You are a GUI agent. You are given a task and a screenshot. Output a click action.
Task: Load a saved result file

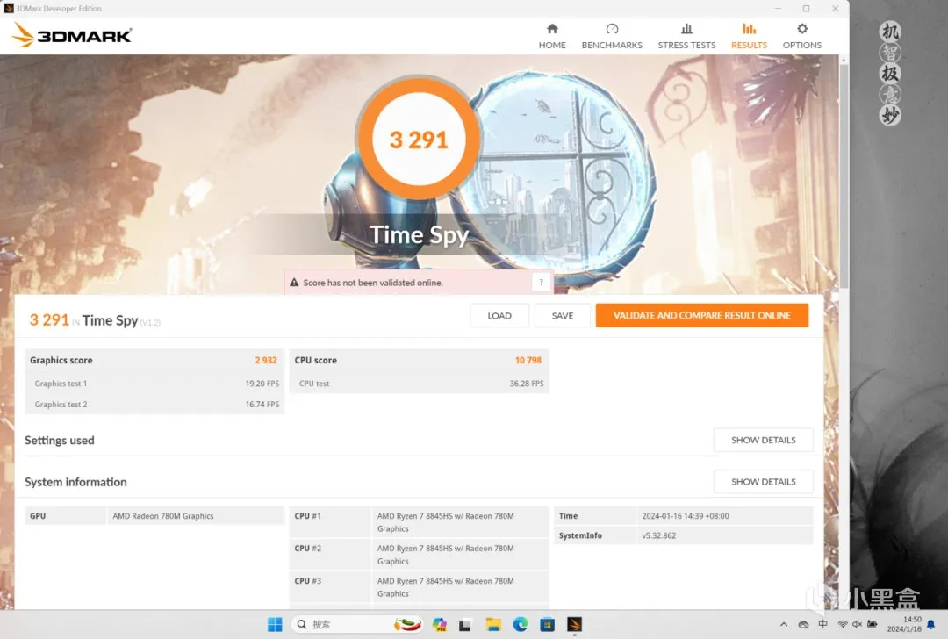[499, 316]
